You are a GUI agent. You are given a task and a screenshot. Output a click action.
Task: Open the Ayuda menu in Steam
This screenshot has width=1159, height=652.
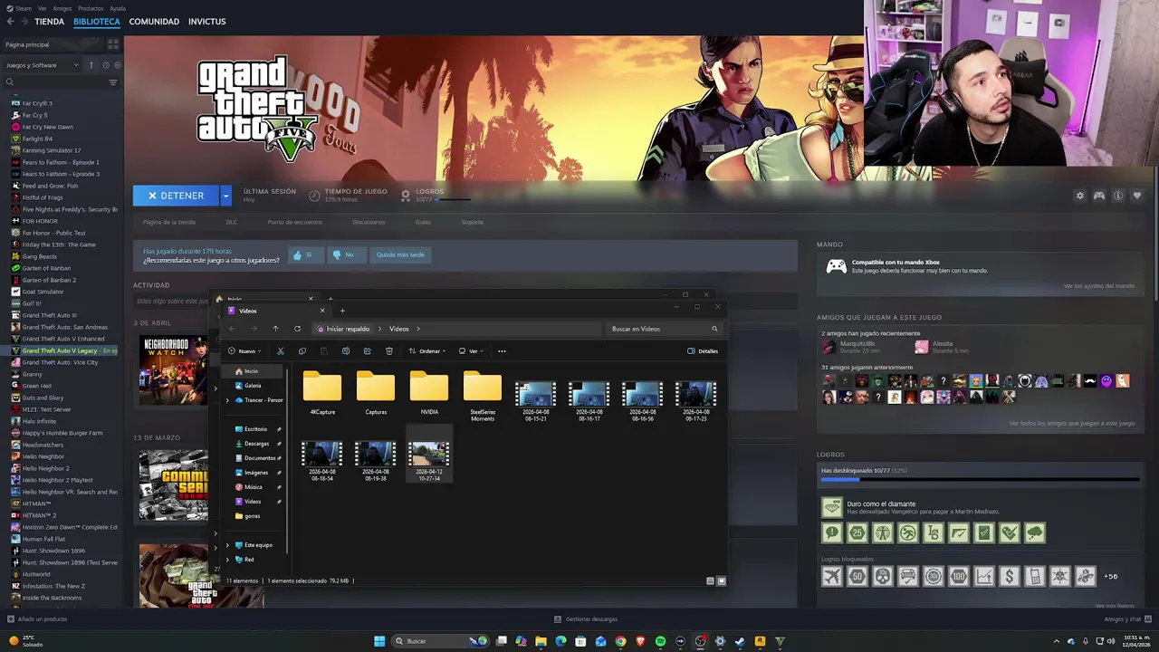(118, 8)
